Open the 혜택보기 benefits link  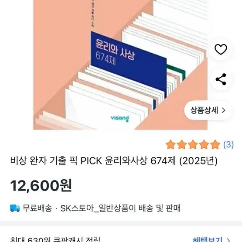coord(207,239)
